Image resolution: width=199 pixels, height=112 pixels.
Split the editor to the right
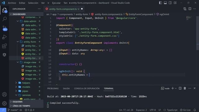(190, 9)
